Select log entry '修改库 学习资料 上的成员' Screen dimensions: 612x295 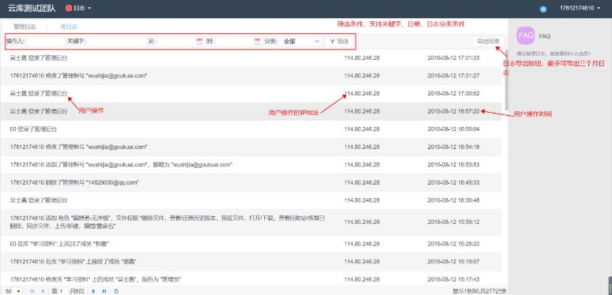point(251,279)
